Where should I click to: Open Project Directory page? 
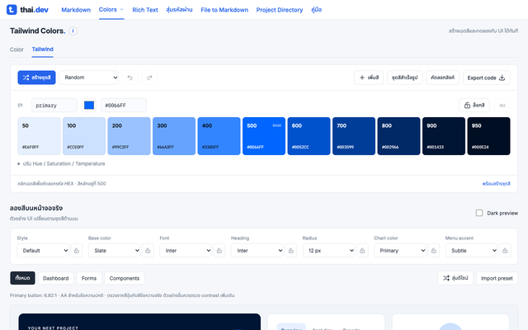[280, 10]
